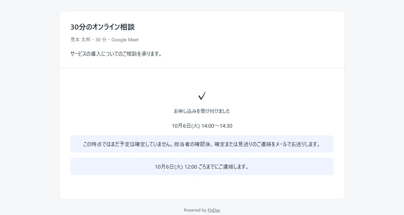Image resolution: width=404 pixels, height=215 pixels.
Task: Click the message お申し込みを受け付けました
Action: [x=202, y=111]
